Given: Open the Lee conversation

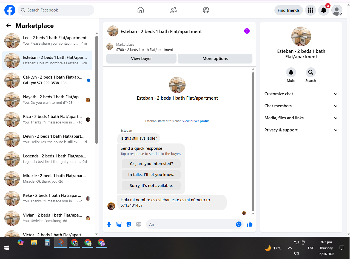Looking at the screenshot, I should click(x=47, y=41).
